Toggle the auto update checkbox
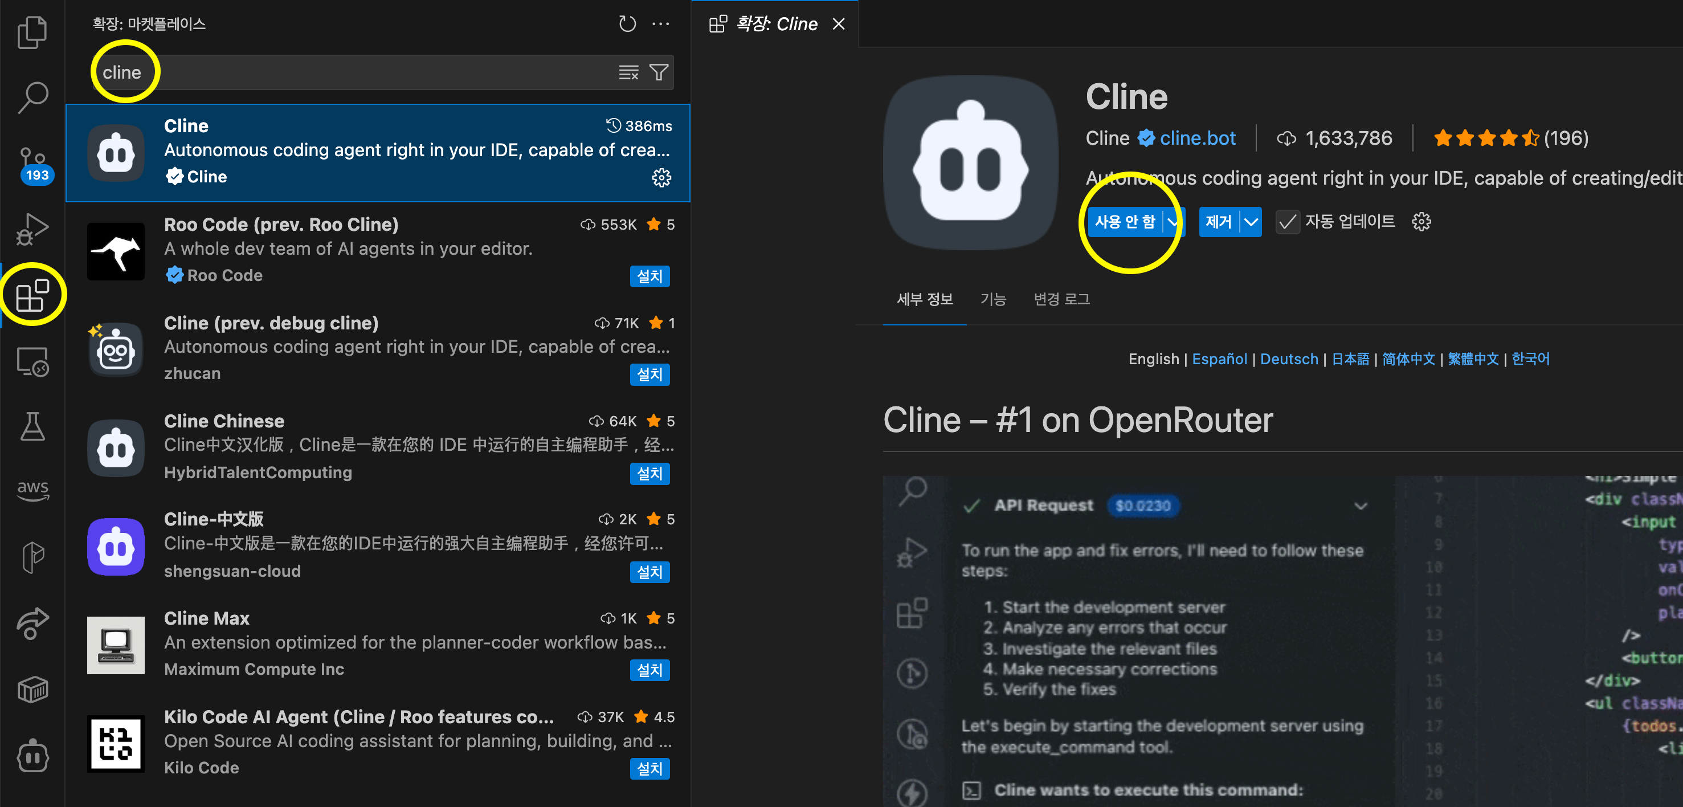The height and width of the screenshot is (807, 1683). 1287,222
